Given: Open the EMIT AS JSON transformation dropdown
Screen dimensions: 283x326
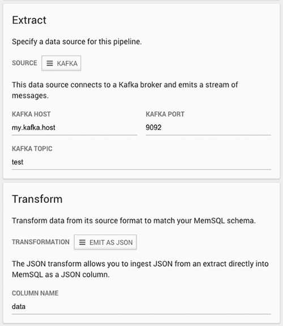Looking at the screenshot, I should click(x=105, y=242).
